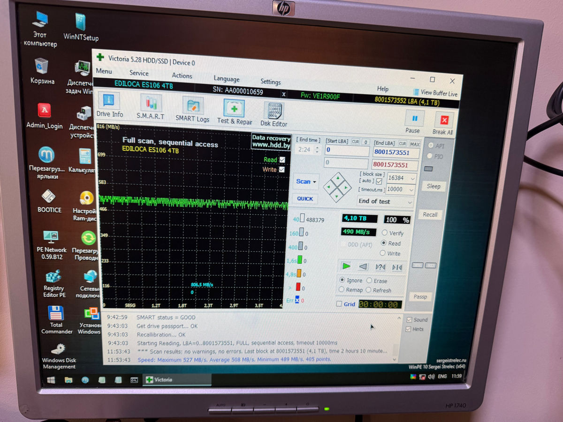Screen dimensions: 563x422
Task: Expand the block size dropdown
Action: 412,178
